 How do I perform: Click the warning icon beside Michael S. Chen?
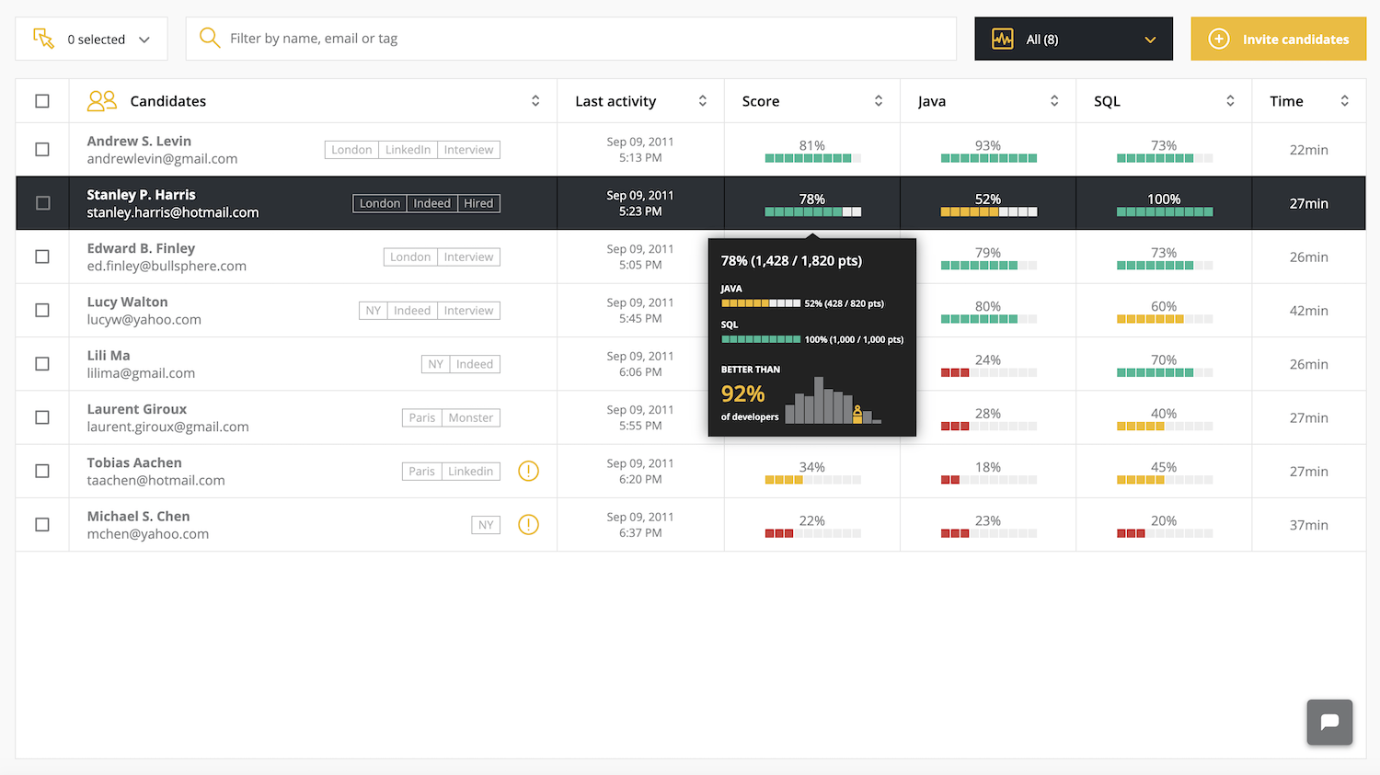coord(528,525)
